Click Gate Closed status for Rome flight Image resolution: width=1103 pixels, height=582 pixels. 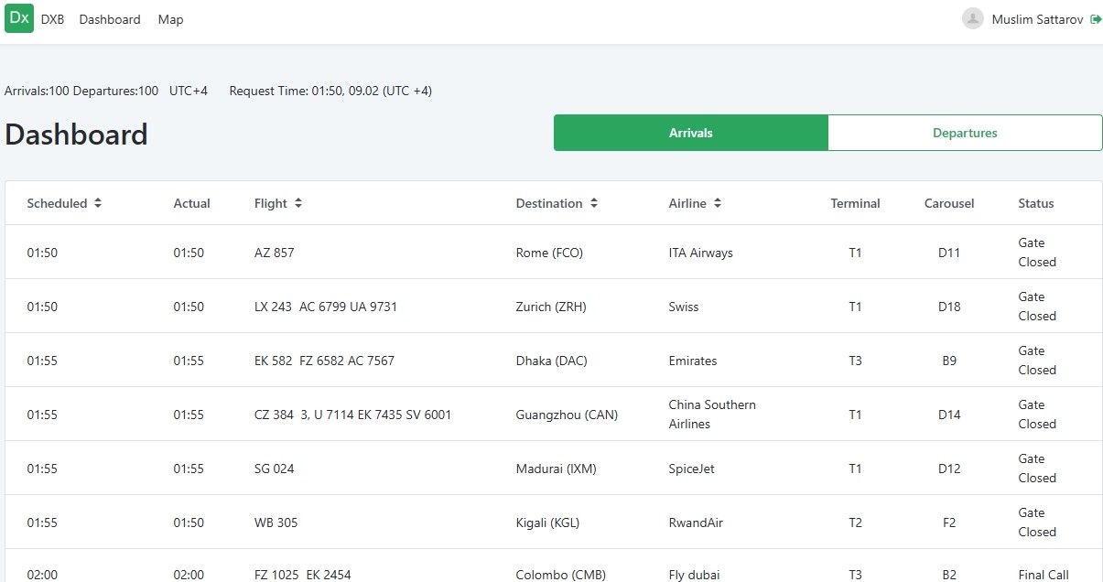pyautogui.click(x=1037, y=253)
